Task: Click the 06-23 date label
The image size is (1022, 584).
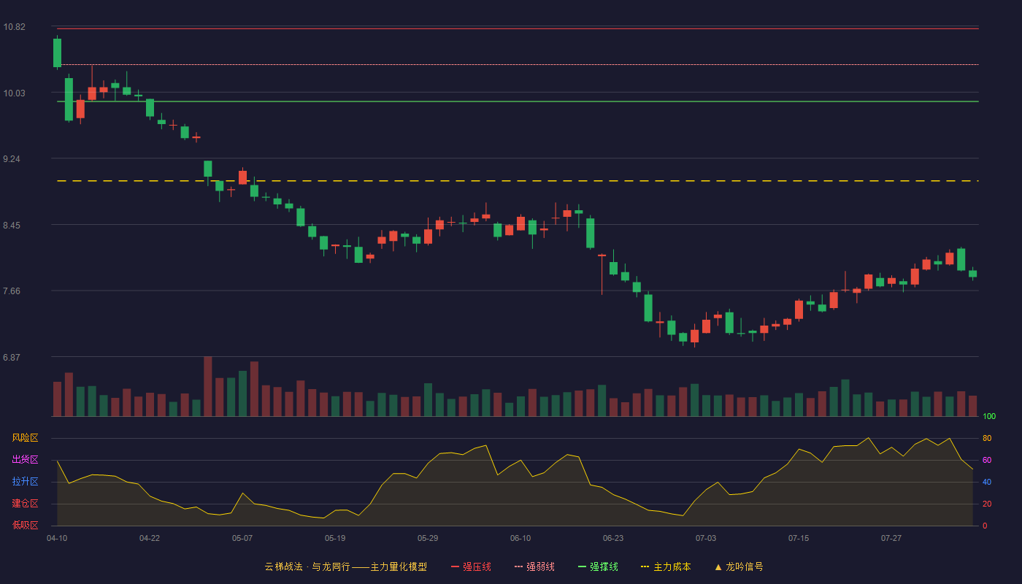Action: point(613,538)
